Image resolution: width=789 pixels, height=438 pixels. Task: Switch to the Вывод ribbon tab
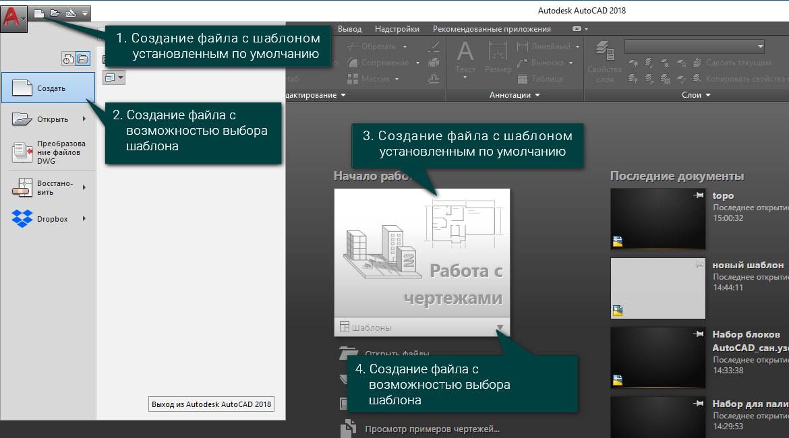(x=350, y=29)
